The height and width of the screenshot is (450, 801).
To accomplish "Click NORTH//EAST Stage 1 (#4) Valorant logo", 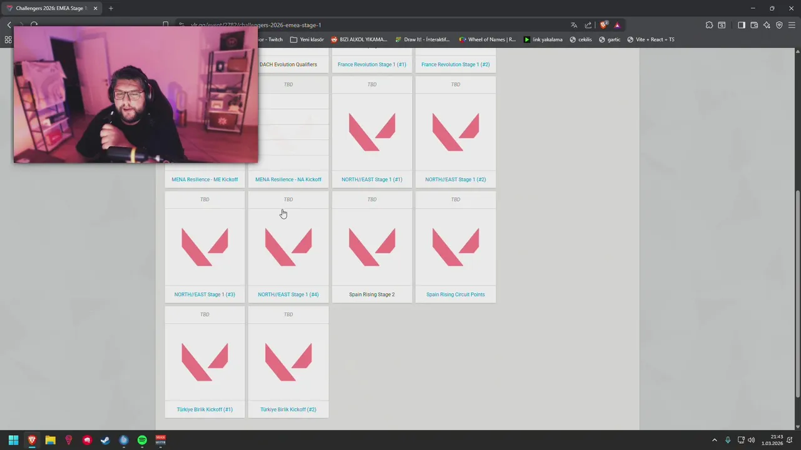I will click(x=288, y=247).
